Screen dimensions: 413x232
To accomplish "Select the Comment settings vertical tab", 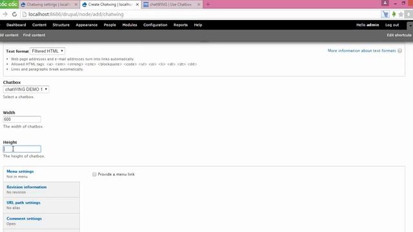I will tap(41, 221).
